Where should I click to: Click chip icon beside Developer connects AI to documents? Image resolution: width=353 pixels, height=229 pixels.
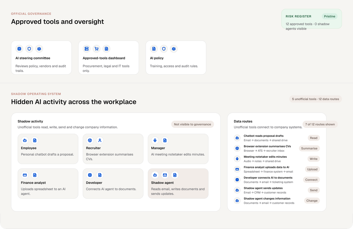coord(237,179)
